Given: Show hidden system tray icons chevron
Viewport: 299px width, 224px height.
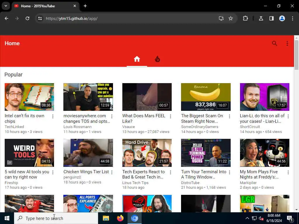Looking at the screenshot, I should 247,218.
